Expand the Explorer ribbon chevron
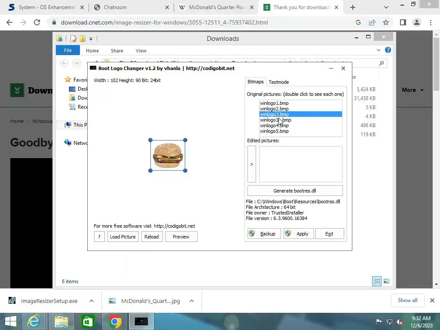This screenshot has height=330, width=440. click(x=378, y=50)
